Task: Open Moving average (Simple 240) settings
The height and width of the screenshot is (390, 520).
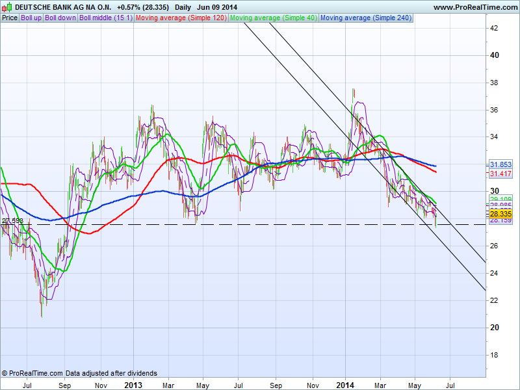Action: point(366,18)
